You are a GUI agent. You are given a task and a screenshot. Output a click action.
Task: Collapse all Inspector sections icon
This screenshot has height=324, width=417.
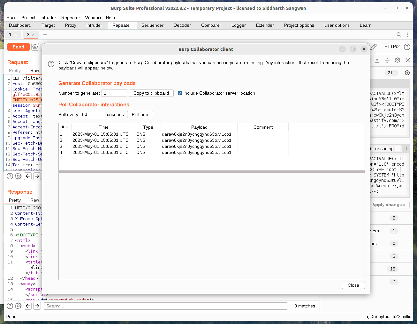(387, 60)
